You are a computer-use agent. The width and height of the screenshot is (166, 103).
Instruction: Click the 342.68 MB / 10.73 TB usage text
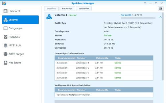point(131,15)
